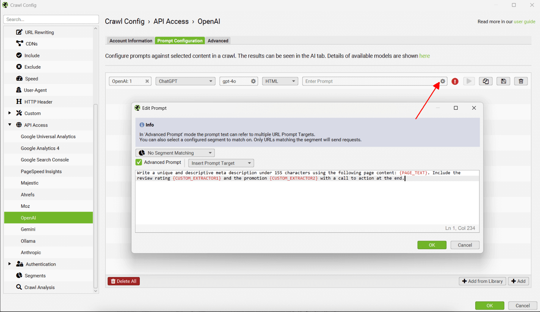The image size is (540, 312).
Task: Open the Insert Prompt Target dropdown
Action: point(221,163)
